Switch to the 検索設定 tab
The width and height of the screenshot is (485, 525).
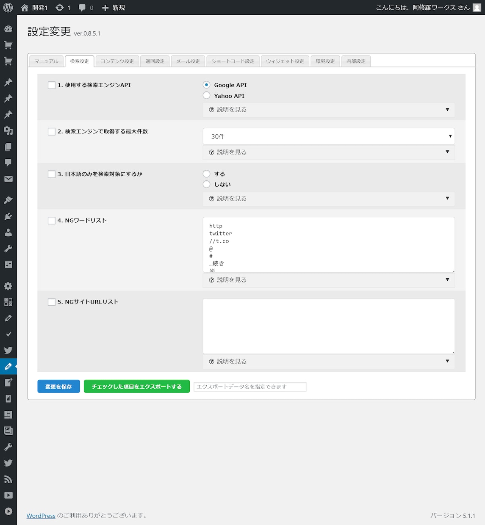(x=80, y=61)
